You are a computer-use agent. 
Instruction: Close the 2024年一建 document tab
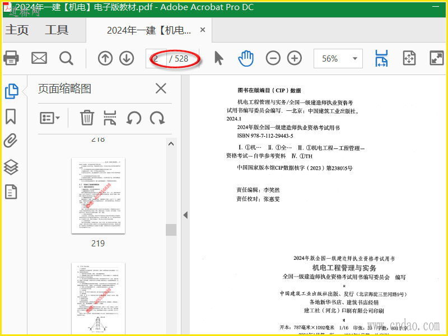point(203,30)
